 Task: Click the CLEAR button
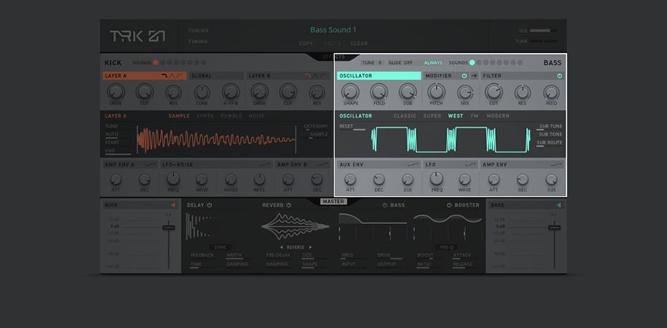[x=359, y=43]
